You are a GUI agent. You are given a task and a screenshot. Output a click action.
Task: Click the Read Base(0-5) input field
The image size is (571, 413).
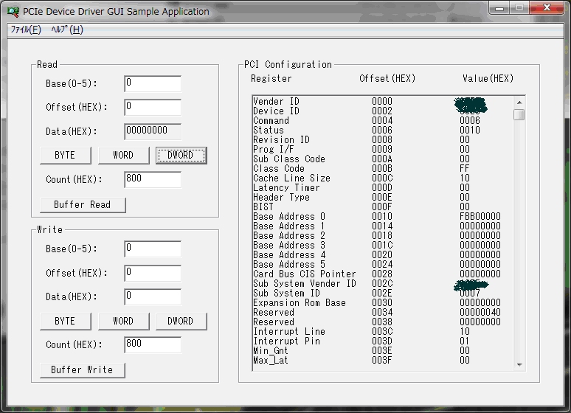[x=153, y=84]
